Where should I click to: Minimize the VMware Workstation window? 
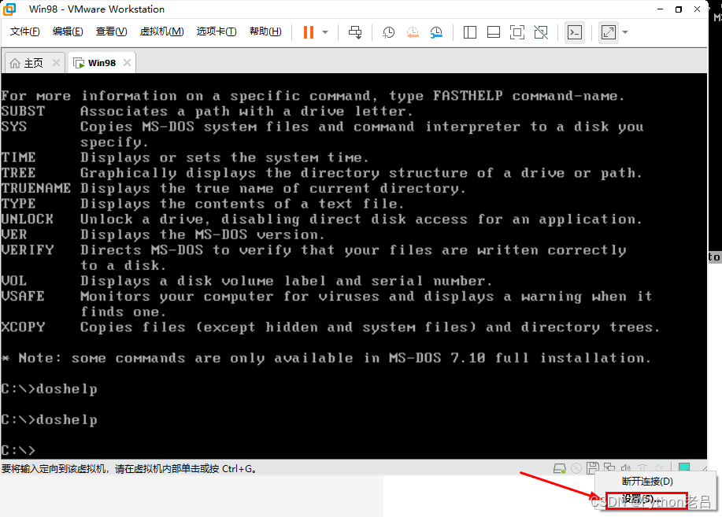[661, 9]
